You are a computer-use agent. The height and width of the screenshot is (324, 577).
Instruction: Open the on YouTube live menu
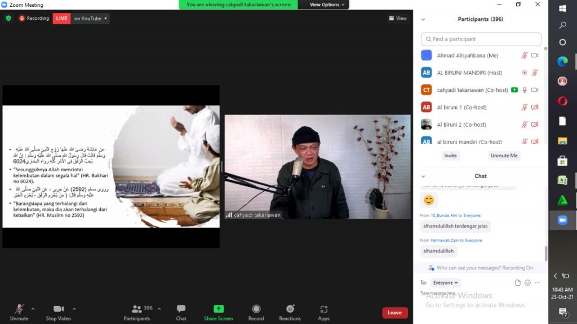[90, 18]
